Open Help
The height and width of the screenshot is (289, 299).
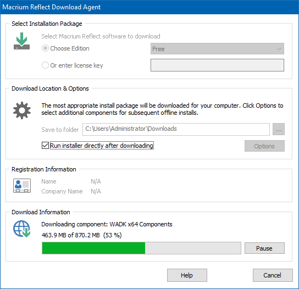(187, 275)
